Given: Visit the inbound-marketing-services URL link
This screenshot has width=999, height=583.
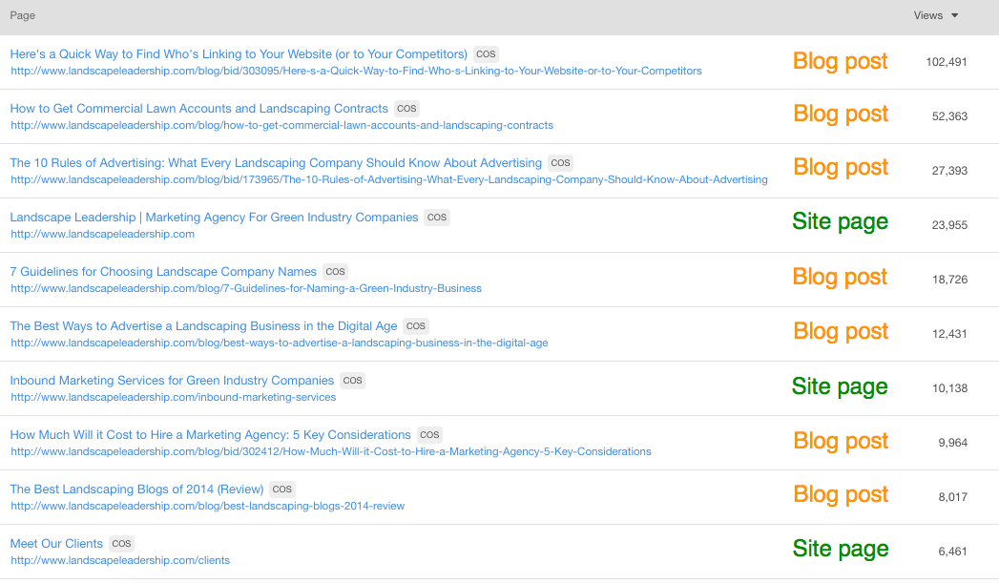Looking at the screenshot, I should [x=173, y=397].
